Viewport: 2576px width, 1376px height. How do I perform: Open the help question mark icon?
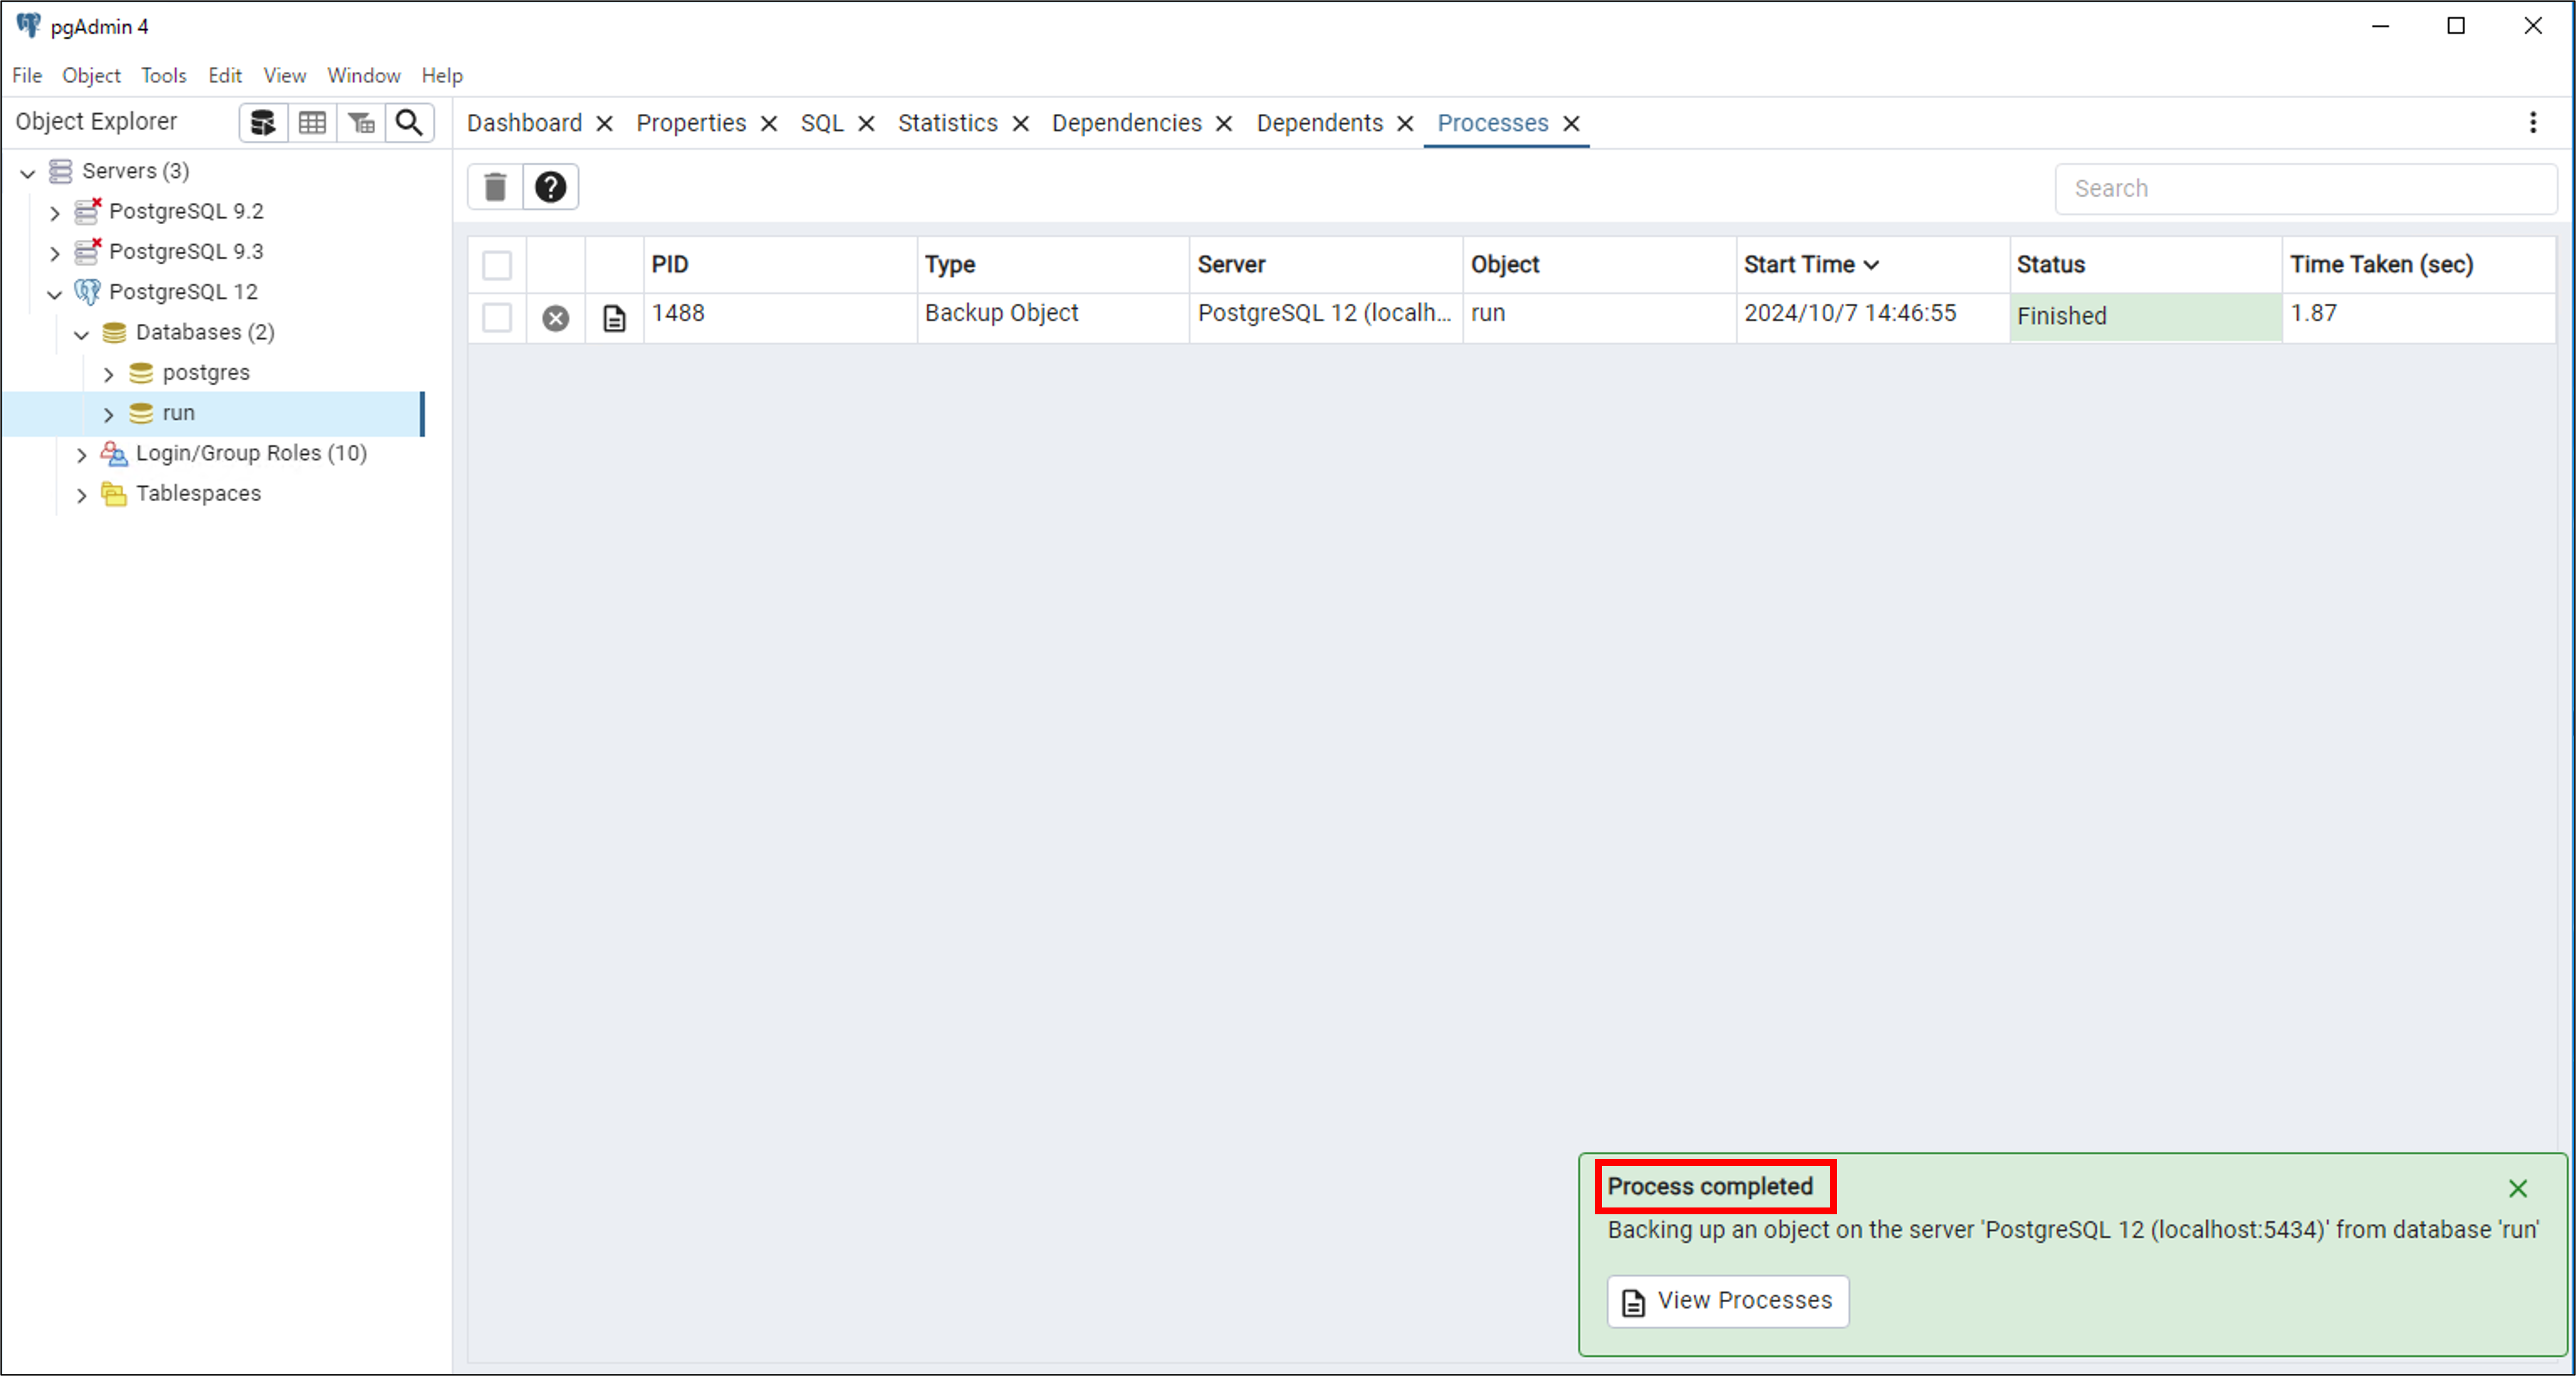[550, 187]
